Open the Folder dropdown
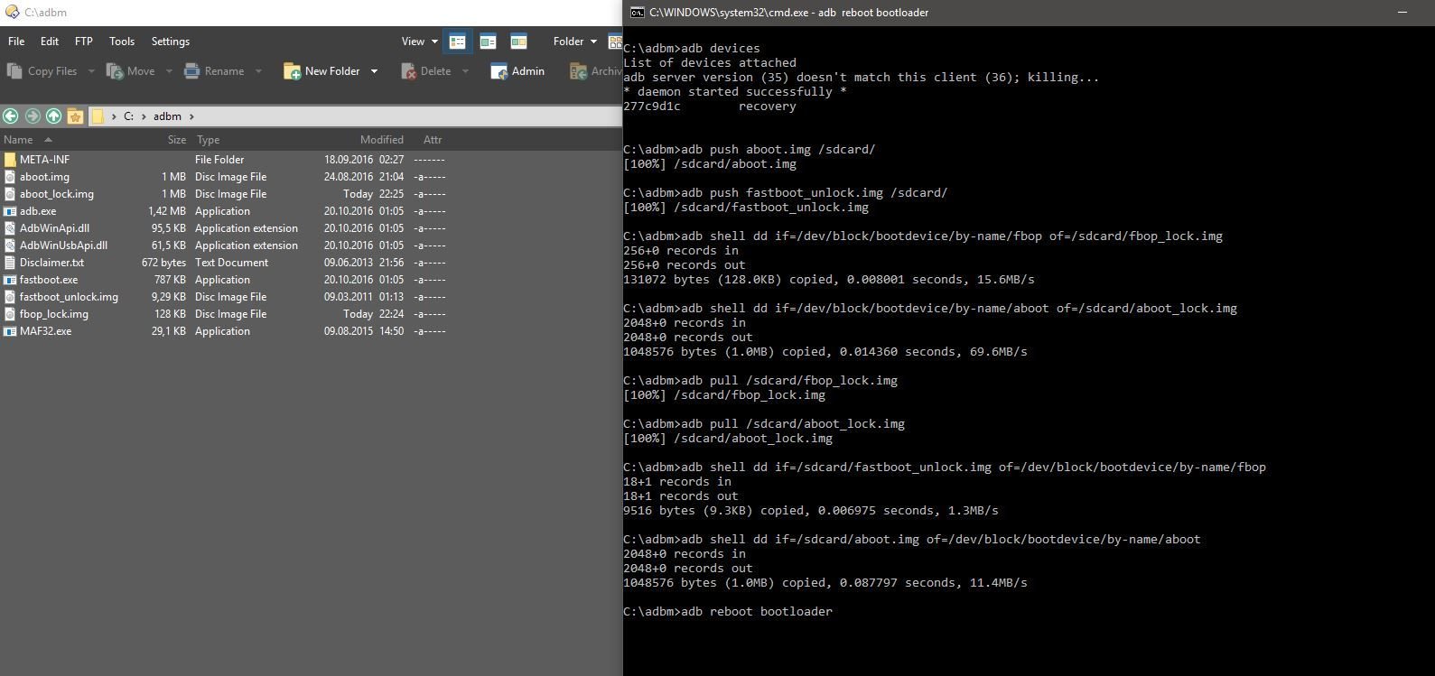1435x676 pixels. 575,42
